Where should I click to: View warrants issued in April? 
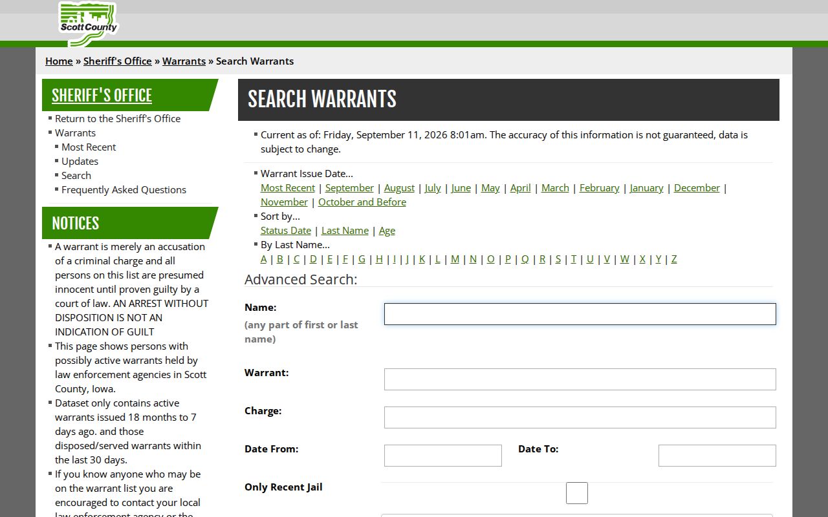[520, 187]
